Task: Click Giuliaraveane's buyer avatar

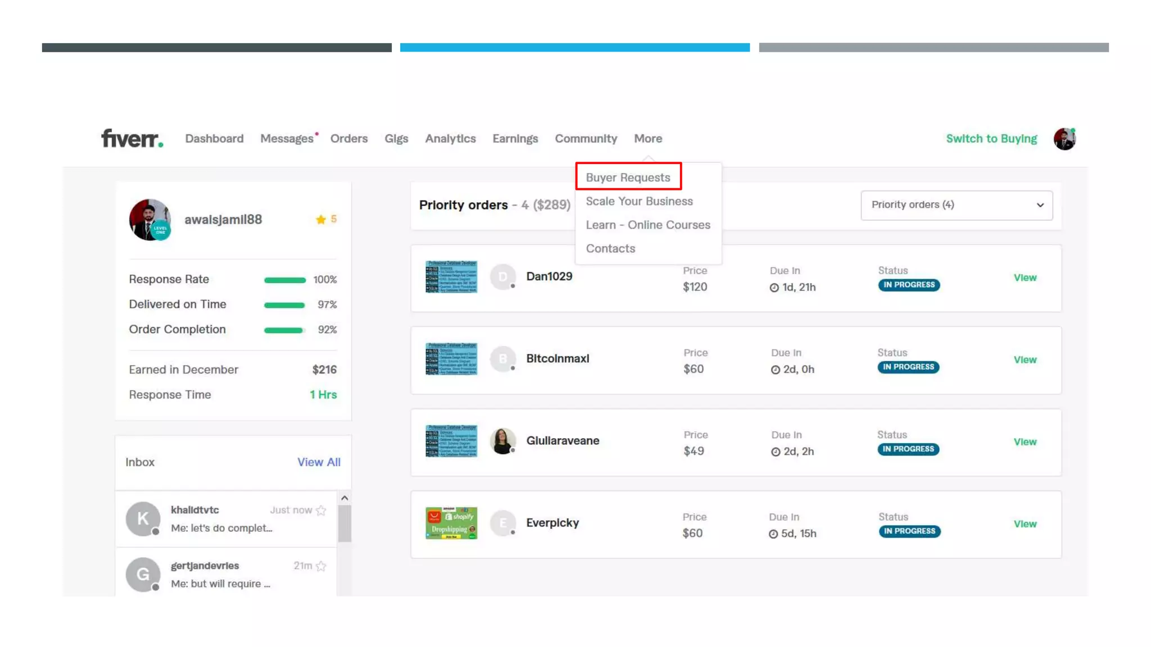Action: pyautogui.click(x=502, y=441)
